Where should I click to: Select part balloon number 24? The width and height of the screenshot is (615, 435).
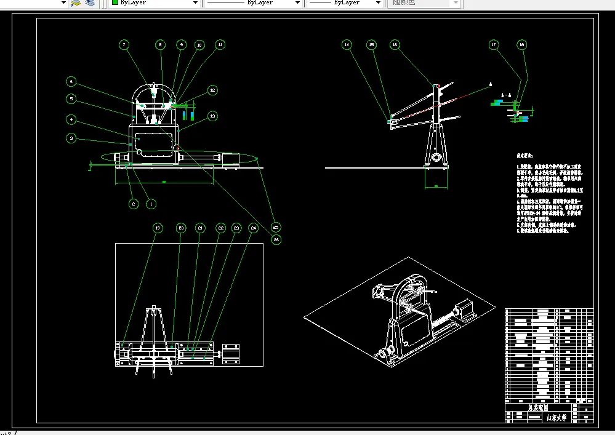[254, 228]
